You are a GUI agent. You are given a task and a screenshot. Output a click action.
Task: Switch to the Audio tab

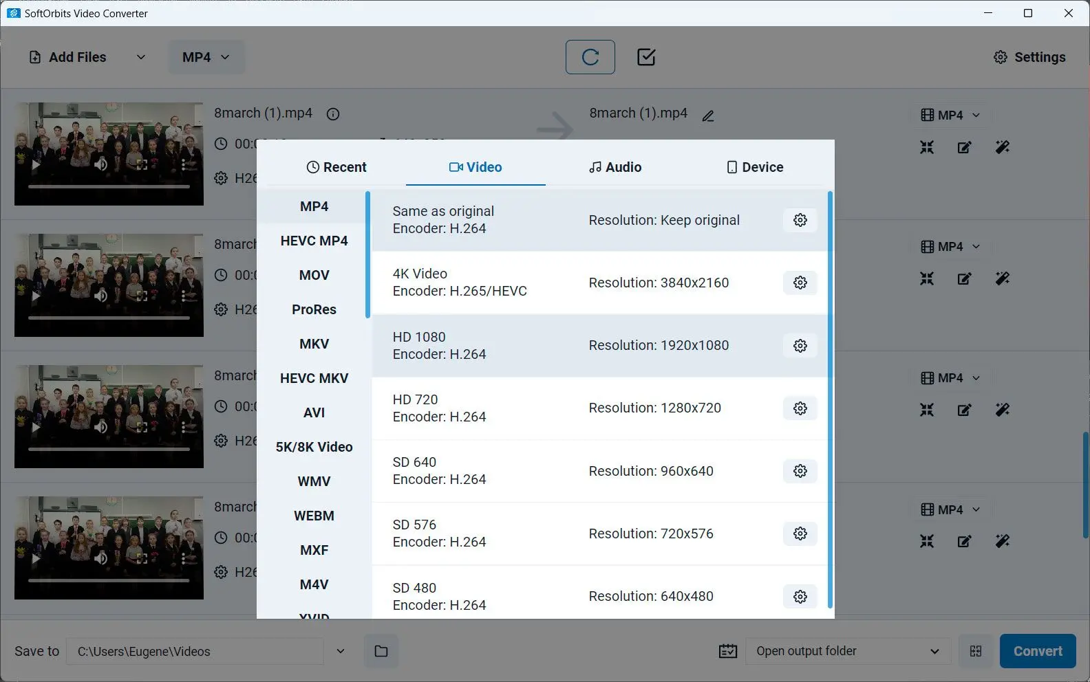[x=615, y=167]
